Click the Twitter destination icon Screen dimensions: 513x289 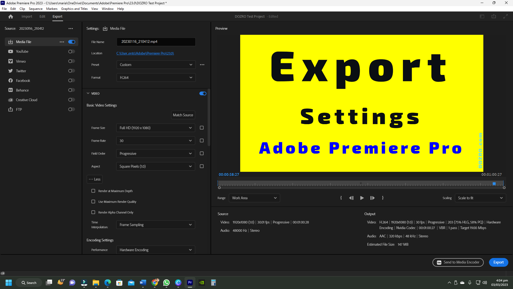pos(10,71)
